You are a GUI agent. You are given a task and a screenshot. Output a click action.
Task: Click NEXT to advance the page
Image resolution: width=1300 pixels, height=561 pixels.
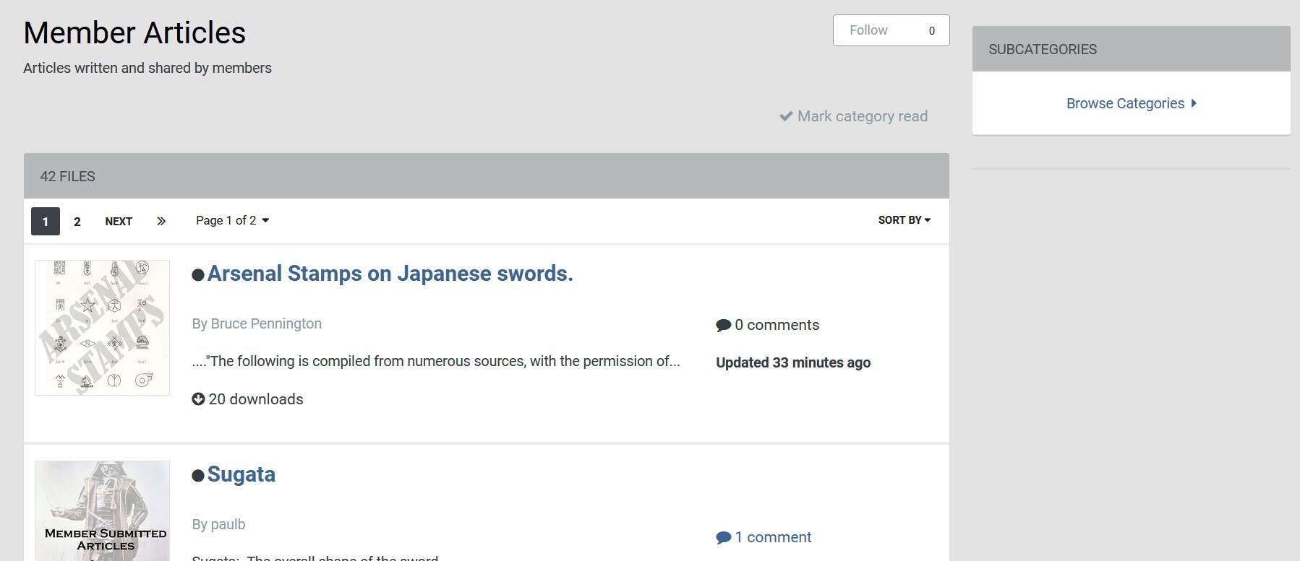pos(119,222)
